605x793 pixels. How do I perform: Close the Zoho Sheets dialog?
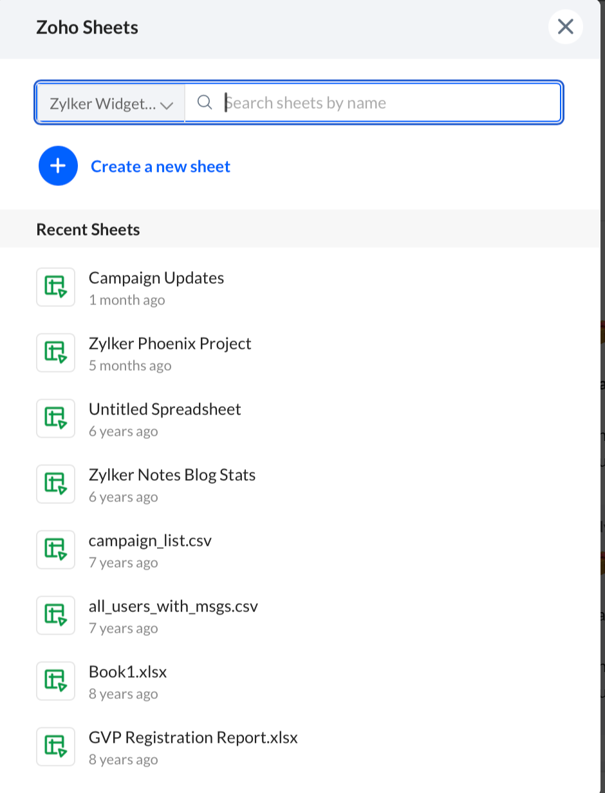pyautogui.click(x=566, y=27)
